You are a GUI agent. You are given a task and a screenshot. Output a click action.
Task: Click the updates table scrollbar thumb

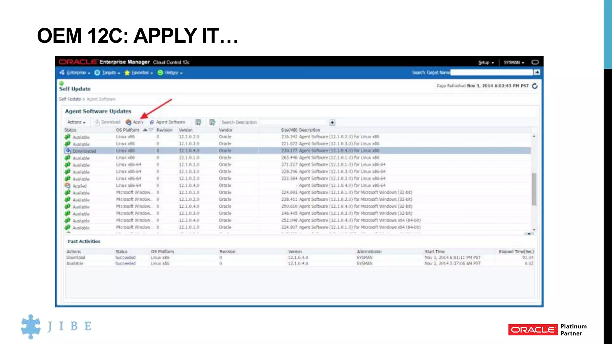534,189
